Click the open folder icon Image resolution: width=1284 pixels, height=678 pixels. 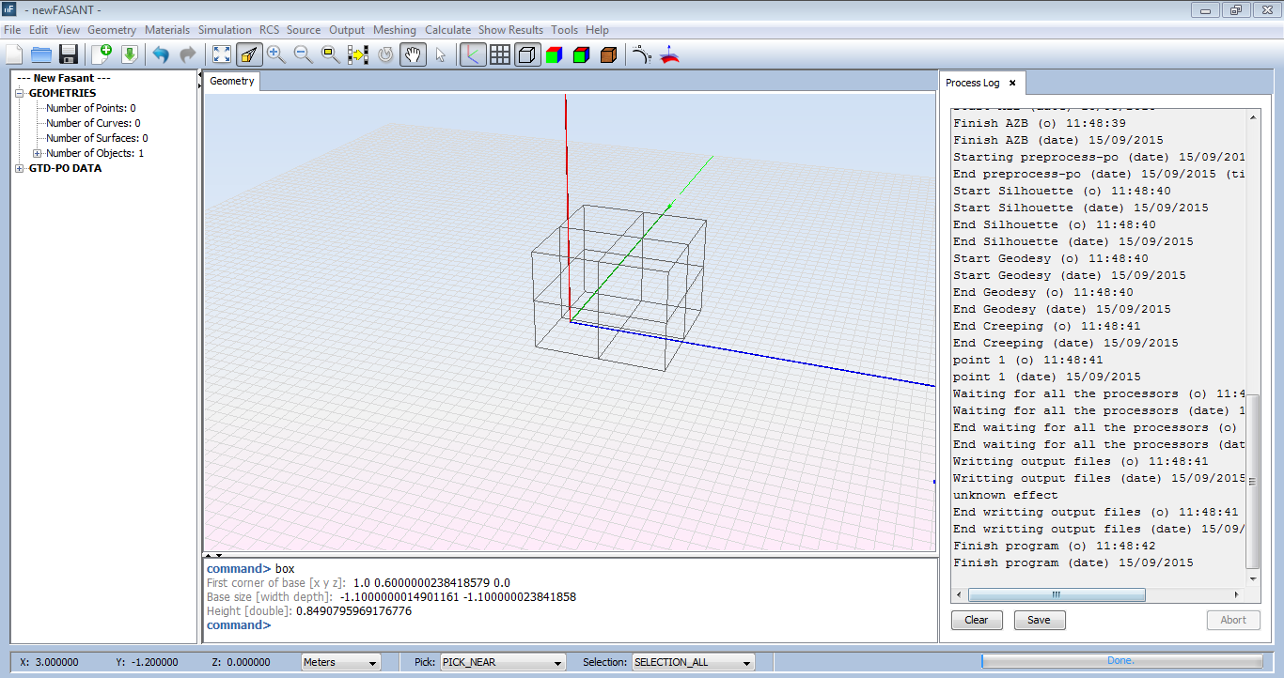40,54
